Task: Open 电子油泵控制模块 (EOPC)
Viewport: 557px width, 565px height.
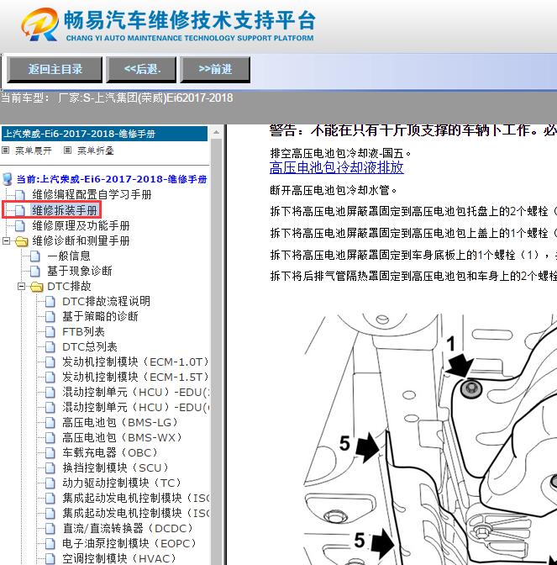Action: point(129,543)
